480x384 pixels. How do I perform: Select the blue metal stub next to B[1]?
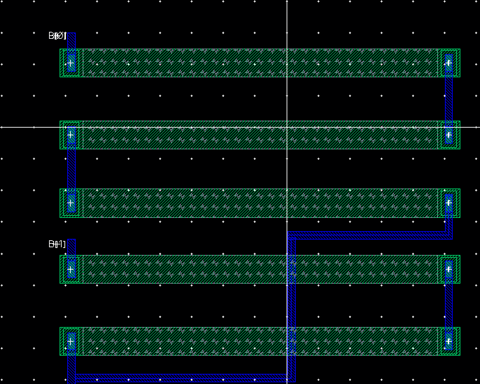coord(71,250)
